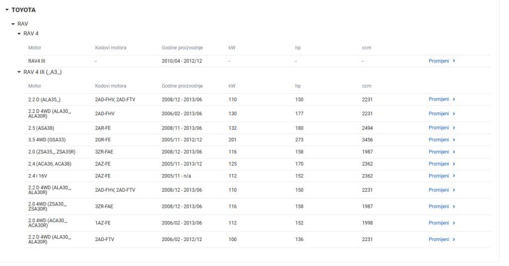Select Promijeni for 2.4 (ACA36, ACA38)

point(442,164)
